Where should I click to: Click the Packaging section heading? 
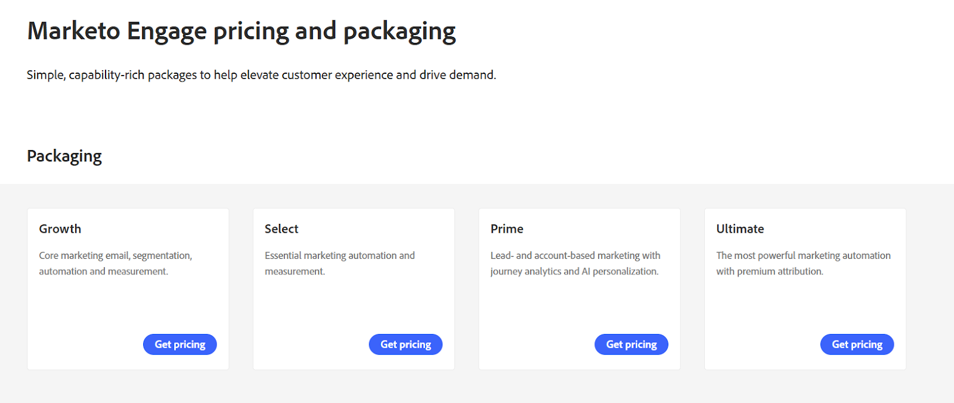[x=64, y=155]
